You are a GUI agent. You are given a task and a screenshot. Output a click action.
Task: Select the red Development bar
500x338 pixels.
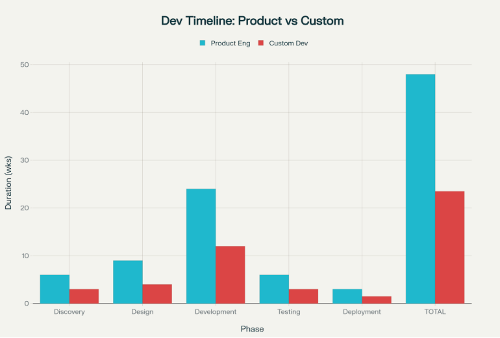pyautogui.click(x=230, y=275)
